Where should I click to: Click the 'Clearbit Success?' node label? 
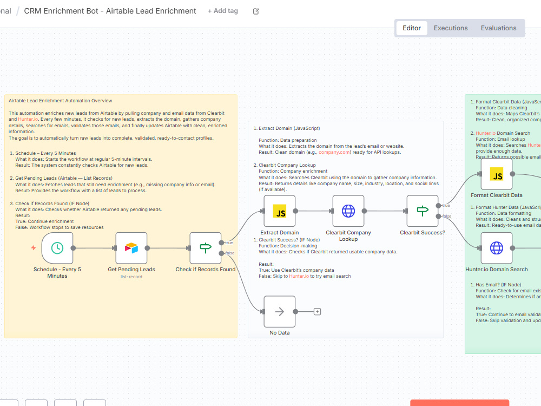[x=423, y=233]
